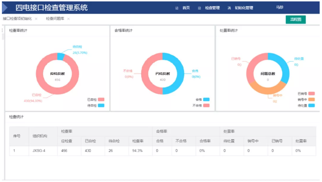Click 应检总数 456 donut center
Image resolution: width=322 pixels, height=182 pixels.
click(57, 76)
